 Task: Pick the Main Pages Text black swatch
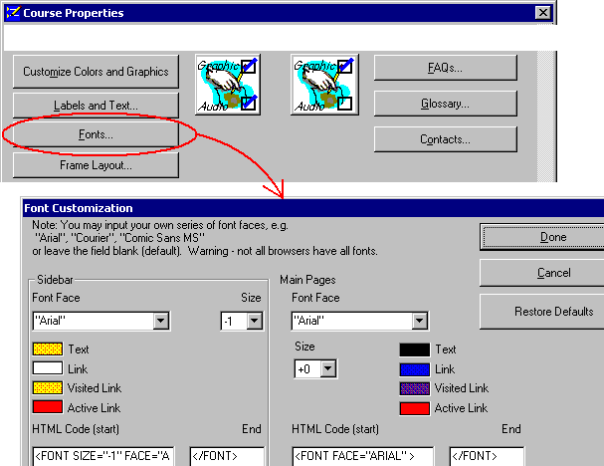[415, 349]
